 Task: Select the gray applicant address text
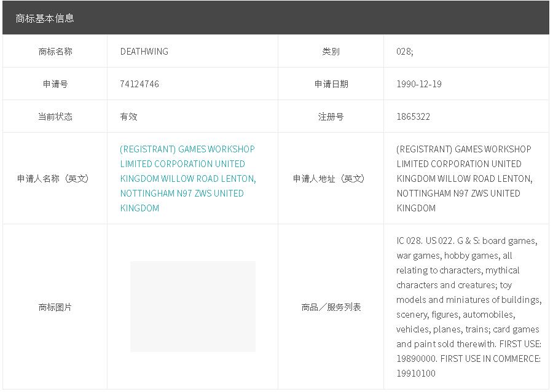point(464,178)
